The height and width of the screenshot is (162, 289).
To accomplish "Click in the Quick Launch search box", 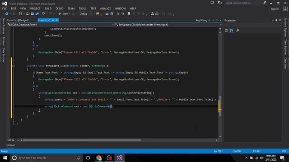I will pos(243,3).
